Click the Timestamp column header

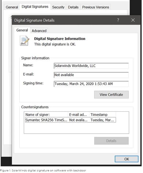tap(102, 115)
